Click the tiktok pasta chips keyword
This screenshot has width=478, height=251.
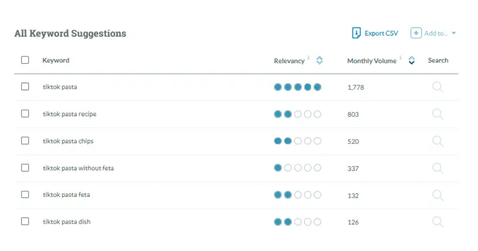coord(68,141)
